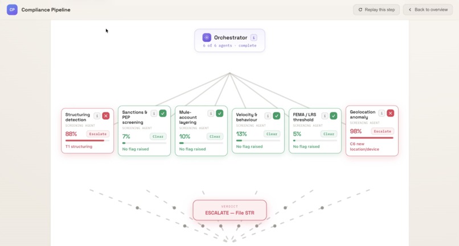Click 'C6 new location/device' flag text
The width and height of the screenshot is (459, 246).
click(364, 147)
